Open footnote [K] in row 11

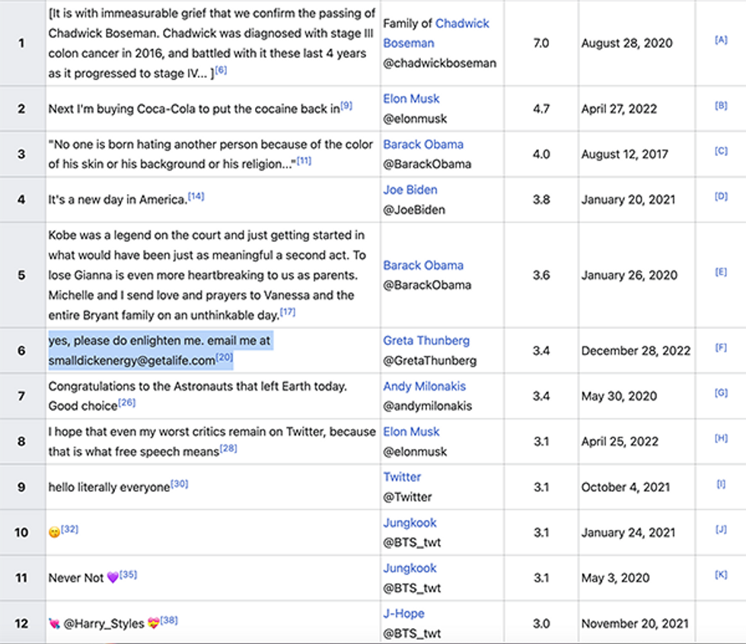pos(722,575)
